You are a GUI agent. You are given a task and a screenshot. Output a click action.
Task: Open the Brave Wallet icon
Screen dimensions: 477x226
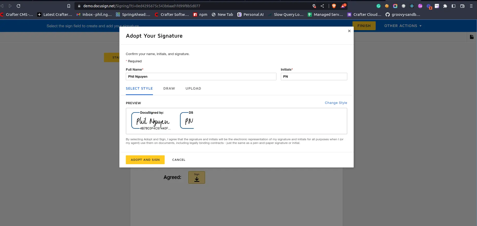pos(462,6)
